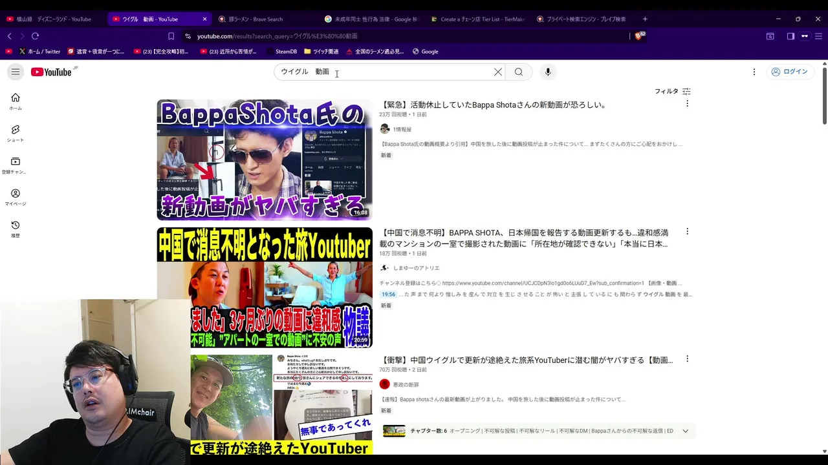The image size is (828, 465).
Task: Open the chapter preview thumbnail
Action: pos(394,431)
